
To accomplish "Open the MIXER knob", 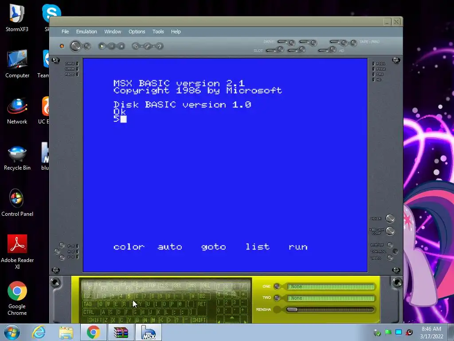I will click(x=390, y=218).
